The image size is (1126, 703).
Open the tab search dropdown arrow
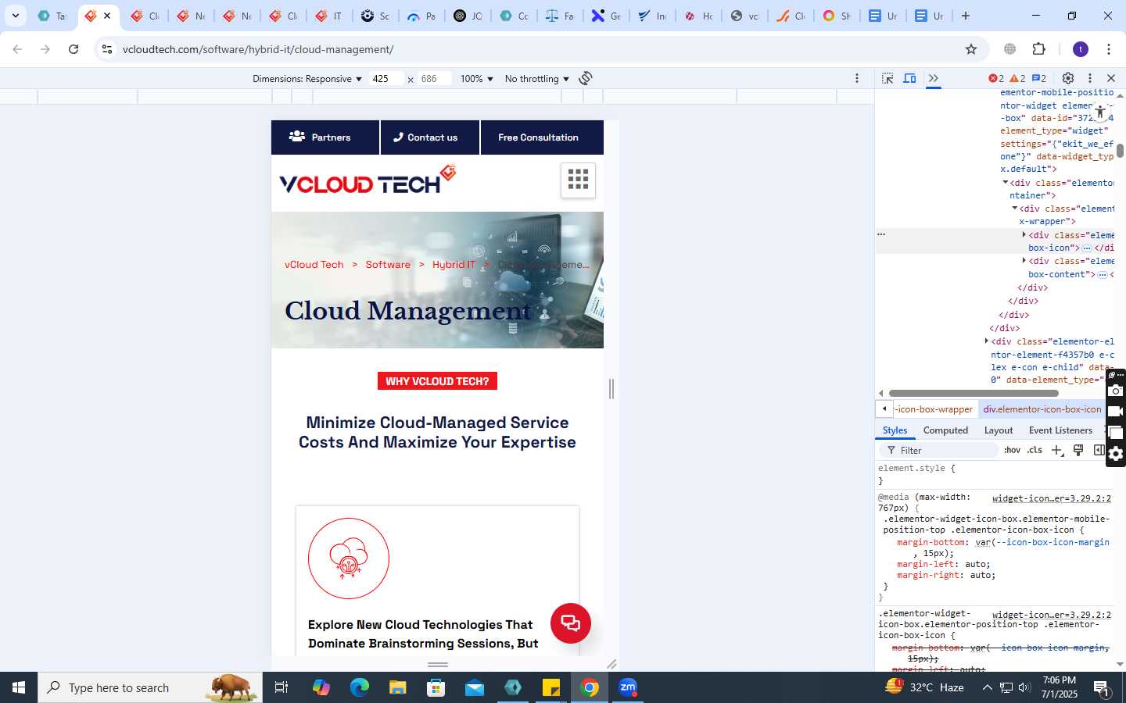click(15, 16)
